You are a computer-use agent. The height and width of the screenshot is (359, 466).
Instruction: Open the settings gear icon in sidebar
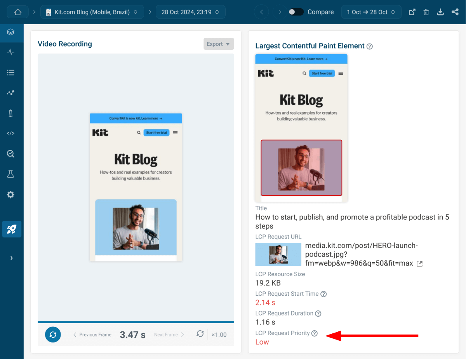coord(10,195)
